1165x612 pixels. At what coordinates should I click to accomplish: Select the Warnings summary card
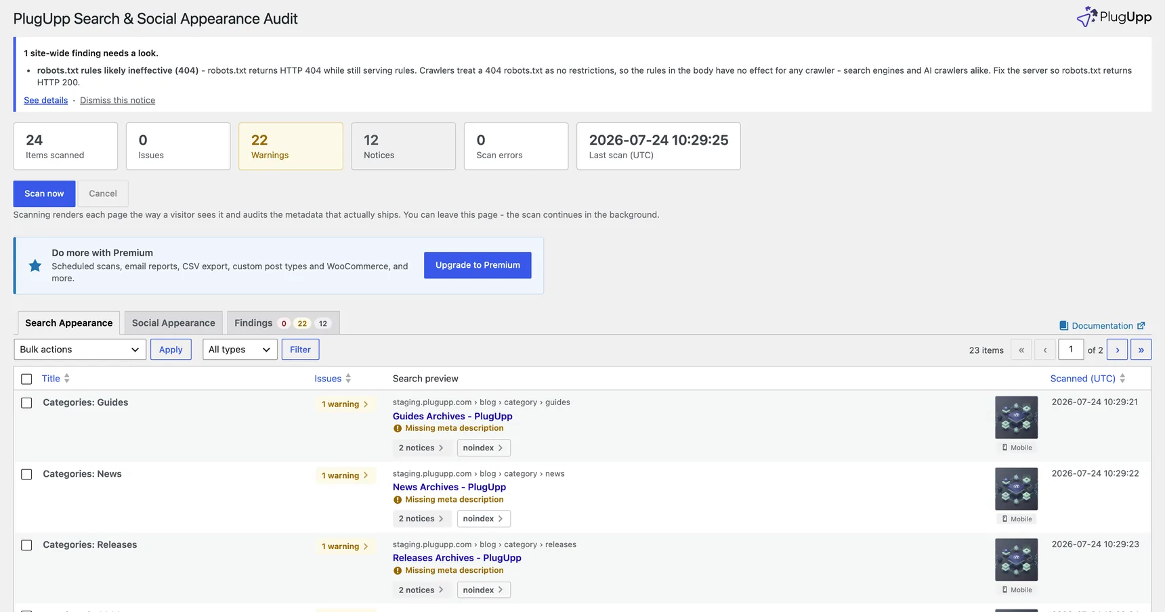pyautogui.click(x=291, y=146)
